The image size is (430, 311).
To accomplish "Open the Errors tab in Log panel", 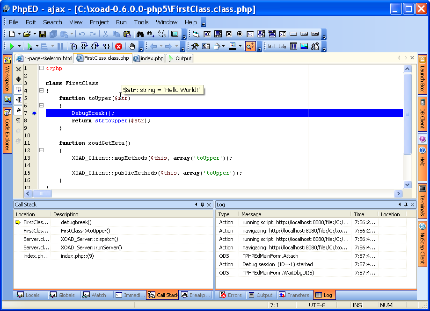I will click(x=231, y=295).
